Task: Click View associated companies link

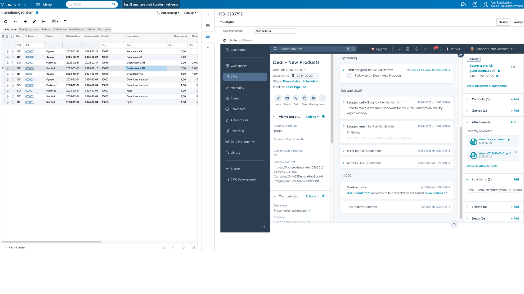Action: tap(487, 86)
